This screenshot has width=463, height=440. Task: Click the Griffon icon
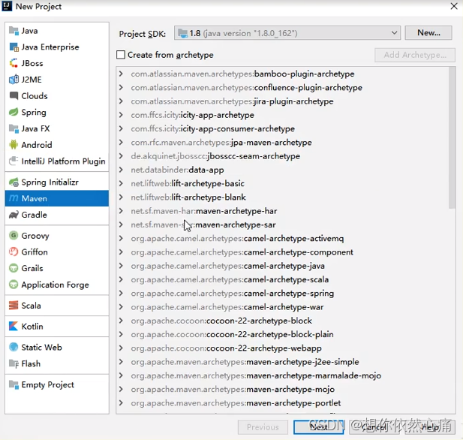click(x=14, y=252)
